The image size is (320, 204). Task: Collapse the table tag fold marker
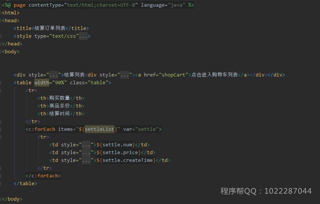pos(1,83)
